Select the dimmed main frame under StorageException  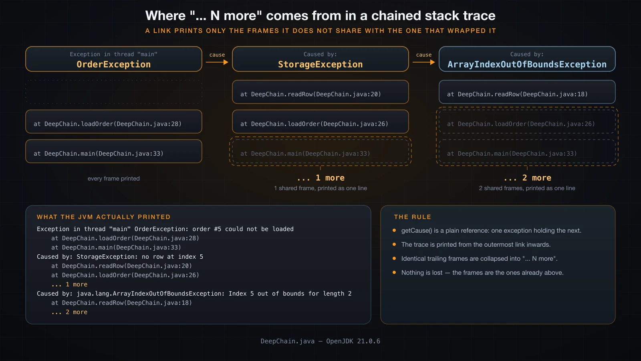320,151
